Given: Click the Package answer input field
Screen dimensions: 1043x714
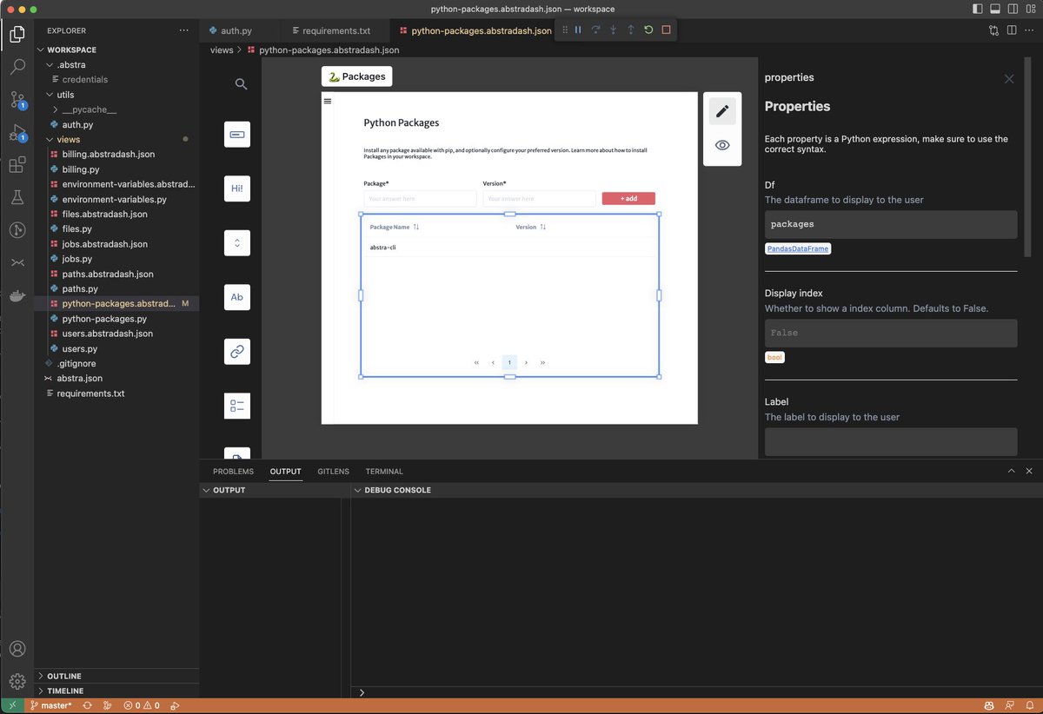Looking at the screenshot, I should click(x=420, y=199).
